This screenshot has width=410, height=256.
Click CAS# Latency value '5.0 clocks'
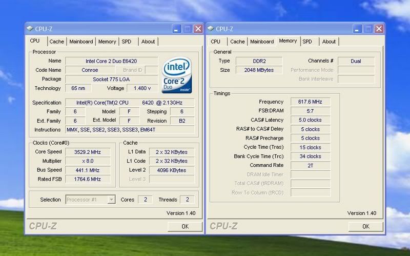(x=311, y=120)
